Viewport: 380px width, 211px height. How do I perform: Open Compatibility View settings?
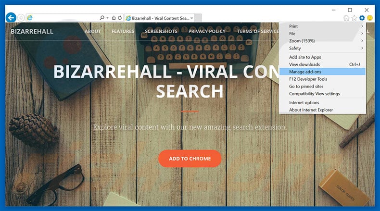pyautogui.click(x=322, y=94)
